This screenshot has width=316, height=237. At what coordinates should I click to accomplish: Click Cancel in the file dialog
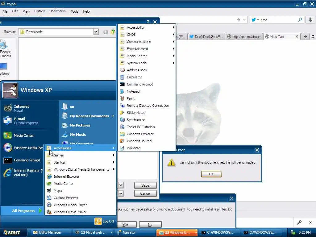point(145,193)
